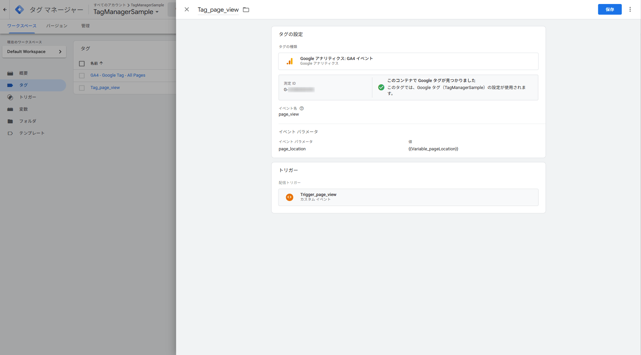Screen dimensions: 641x355
Task: Close the Tag_page_view editor panel
Action: [187, 9]
